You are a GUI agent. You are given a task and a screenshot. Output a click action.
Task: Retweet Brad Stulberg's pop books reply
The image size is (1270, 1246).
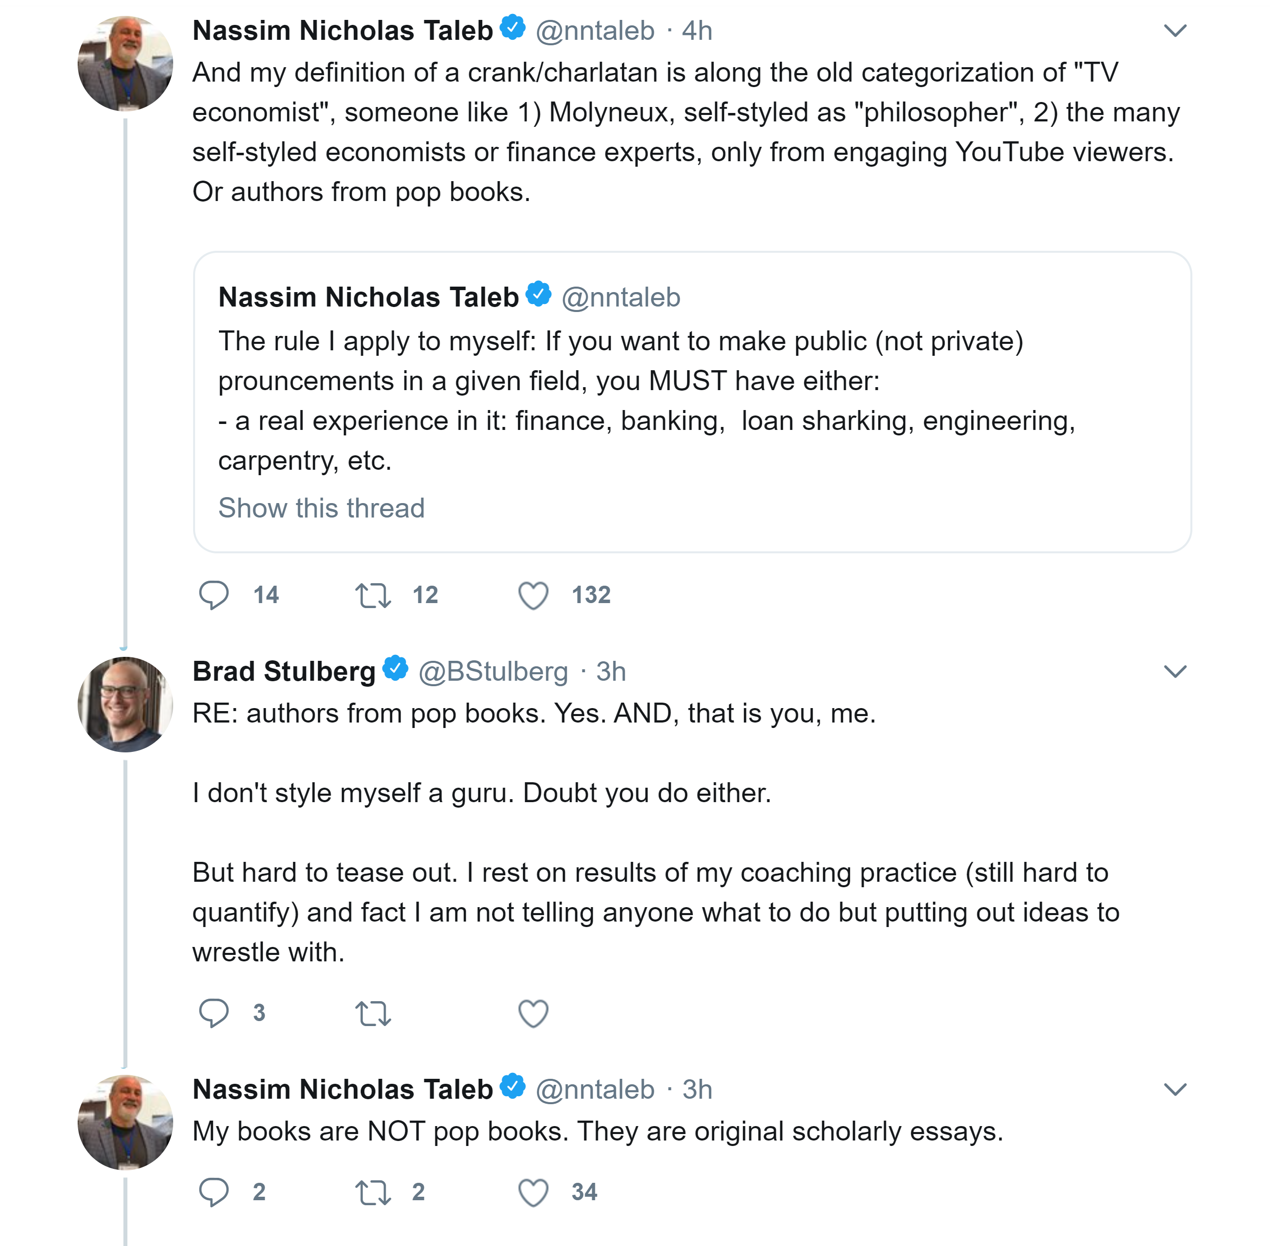click(x=373, y=1013)
